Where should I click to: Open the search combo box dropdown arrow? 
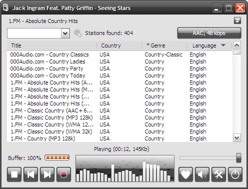pos(65,33)
